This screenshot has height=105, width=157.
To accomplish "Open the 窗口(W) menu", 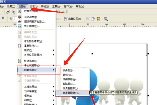I will pos(68,7).
